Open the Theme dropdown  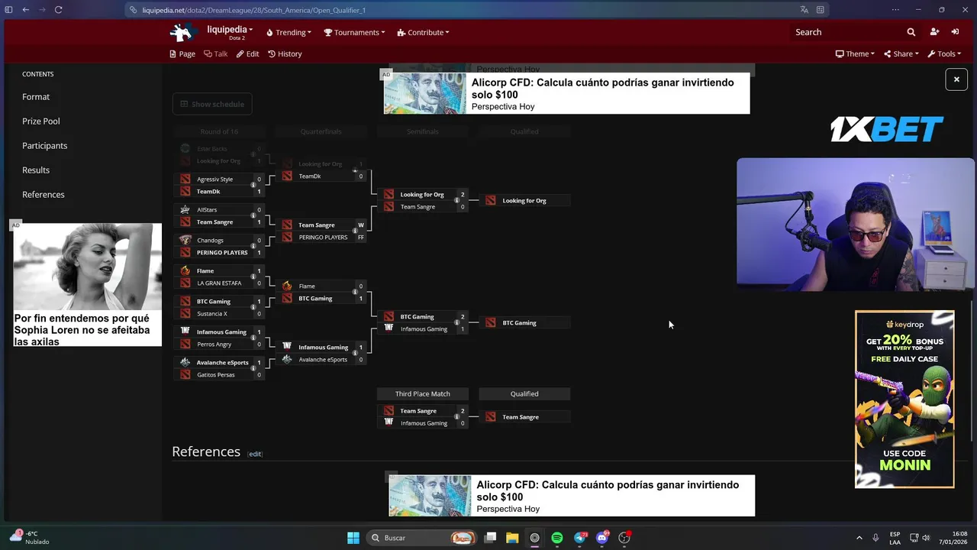click(x=855, y=53)
